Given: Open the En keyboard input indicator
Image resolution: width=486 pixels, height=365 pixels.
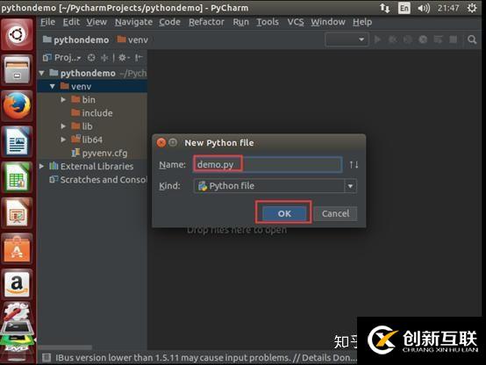Looking at the screenshot, I should coord(404,8).
